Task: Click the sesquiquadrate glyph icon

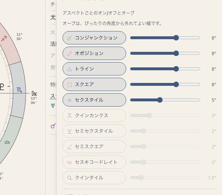Action: 70,162
